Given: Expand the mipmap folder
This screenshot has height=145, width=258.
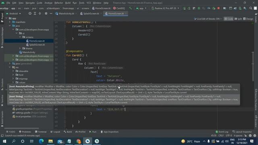Looking at the screenshot, I should click(x=13, y=79).
